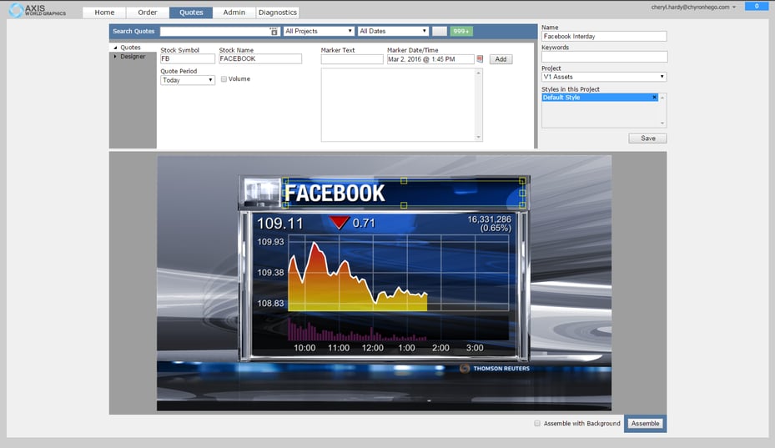Toggle Assemble with Background checkbox
Image resolution: width=775 pixels, height=448 pixels.
point(538,424)
